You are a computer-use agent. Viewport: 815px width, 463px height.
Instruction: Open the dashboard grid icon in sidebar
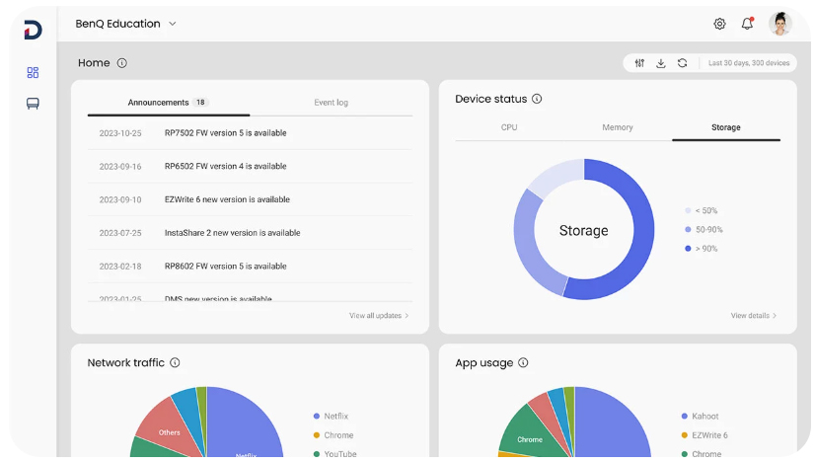pos(33,72)
